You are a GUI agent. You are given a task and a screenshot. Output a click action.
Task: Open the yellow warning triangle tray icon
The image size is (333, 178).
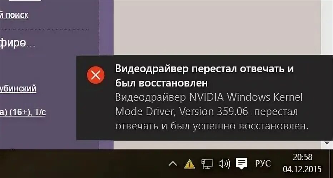(x=189, y=164)
